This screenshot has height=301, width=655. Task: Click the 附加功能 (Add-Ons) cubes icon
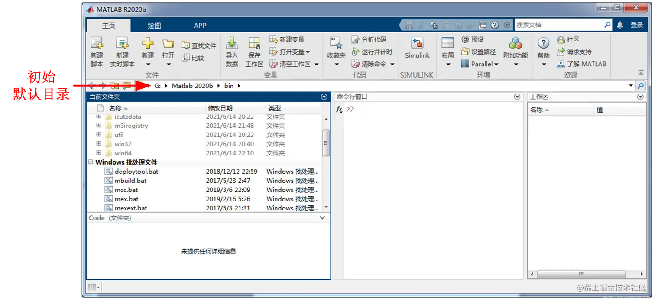pos(516,43)
